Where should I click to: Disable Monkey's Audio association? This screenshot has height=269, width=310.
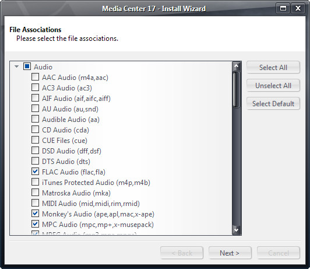[35, 214]
